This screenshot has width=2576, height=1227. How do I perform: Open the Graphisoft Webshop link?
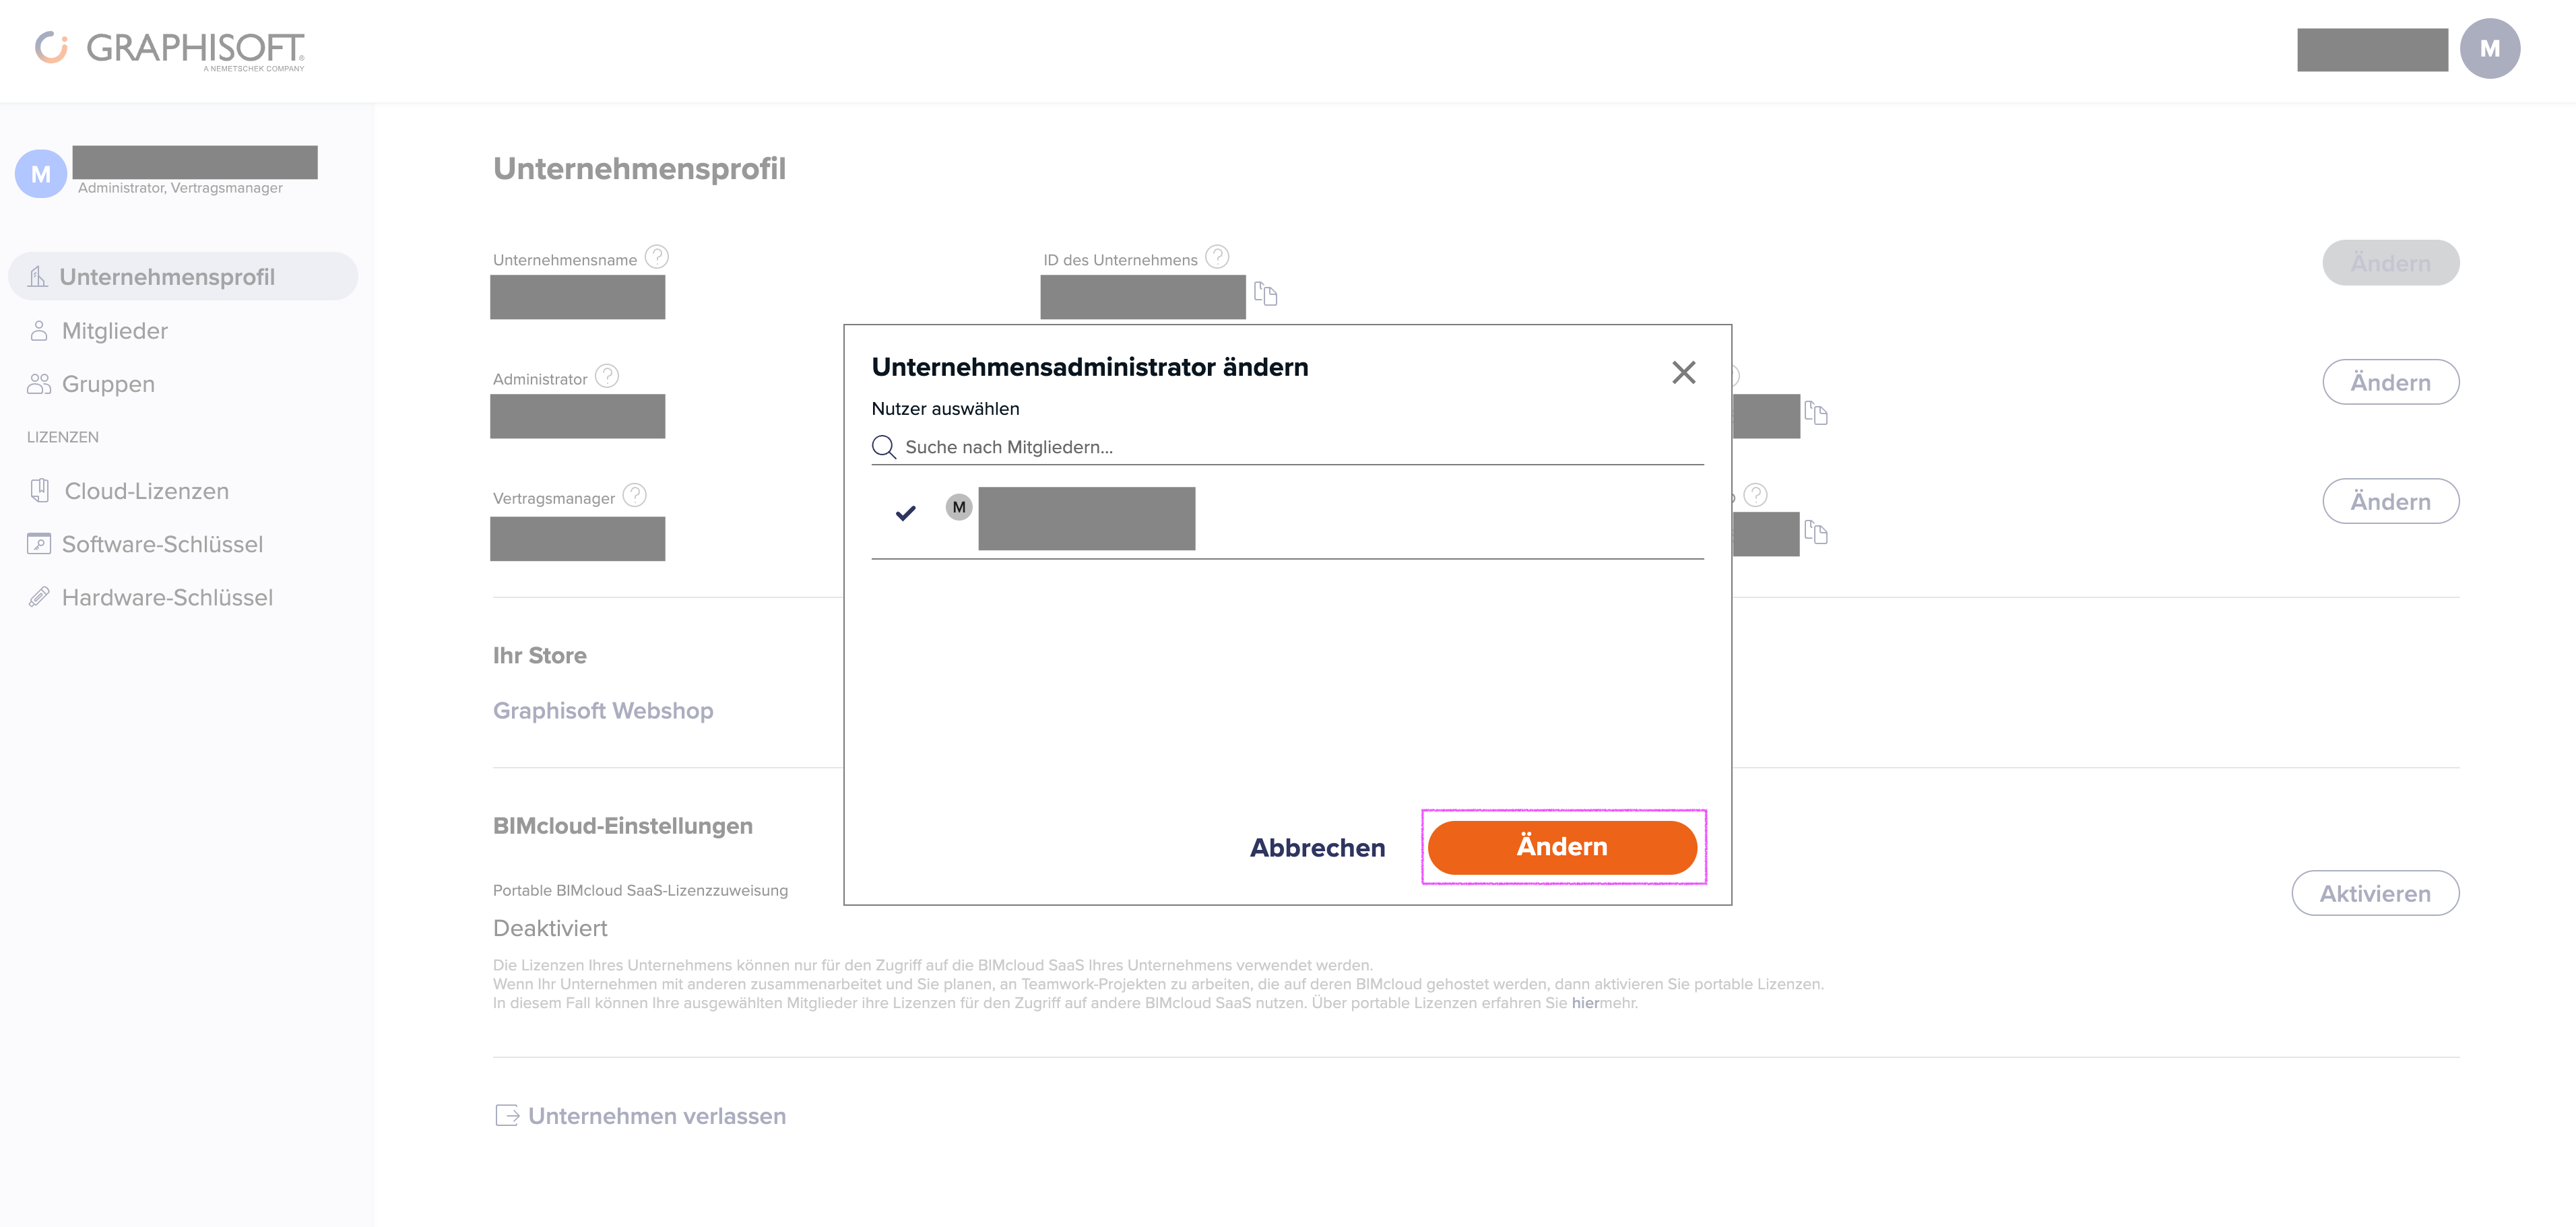point(603,710)
